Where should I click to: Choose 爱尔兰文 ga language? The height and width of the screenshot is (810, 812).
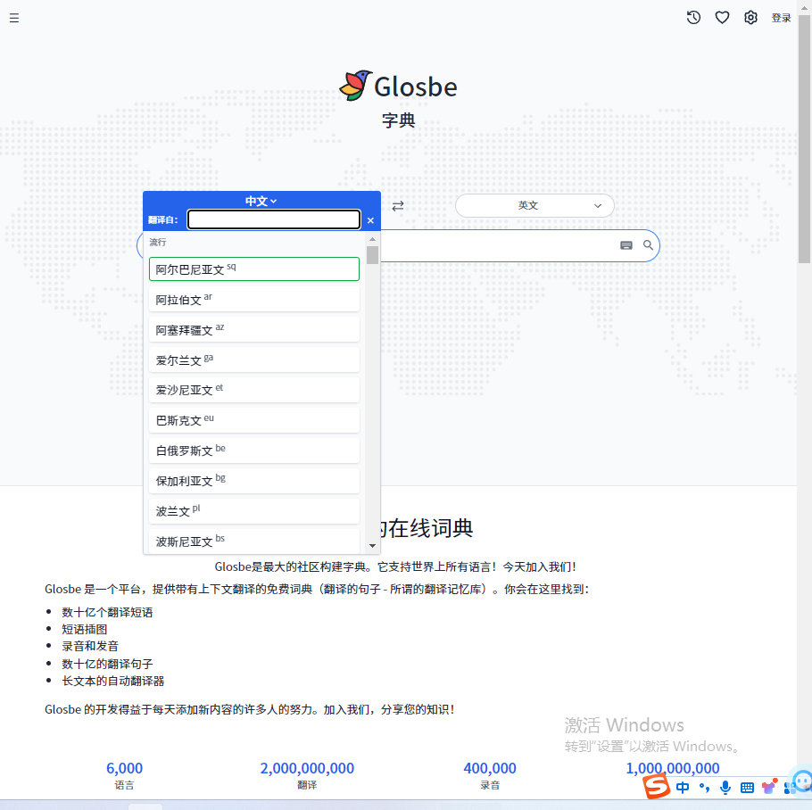pos(254,360)
